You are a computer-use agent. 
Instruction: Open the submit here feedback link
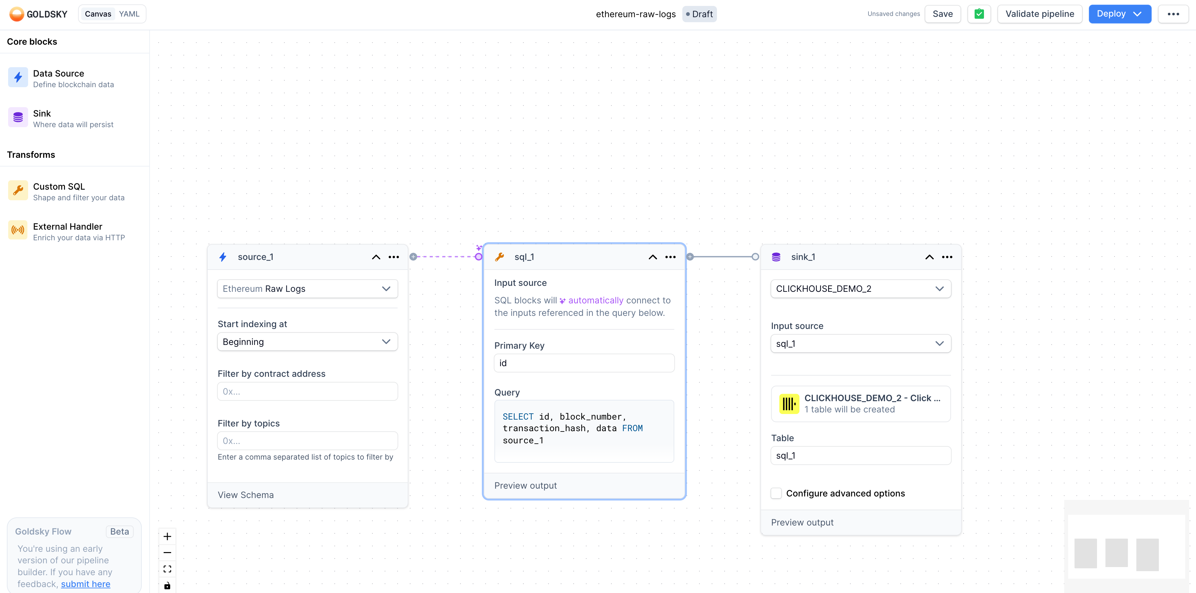86,584
